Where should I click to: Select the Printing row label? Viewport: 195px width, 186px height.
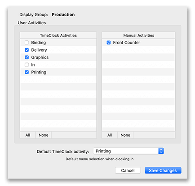pos(39,72)
